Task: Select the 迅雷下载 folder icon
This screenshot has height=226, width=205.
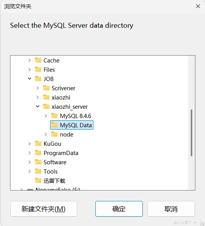Action: [38, 180]
